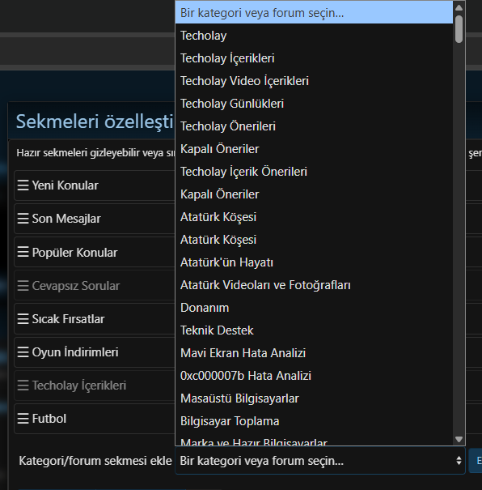This screenshot has height=490, width=482.
Task: Click the drag handle icon beside Cevapsız Sorular
Action: tap(23, 286)
